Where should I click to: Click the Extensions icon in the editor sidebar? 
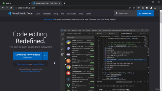pos(62,54)
